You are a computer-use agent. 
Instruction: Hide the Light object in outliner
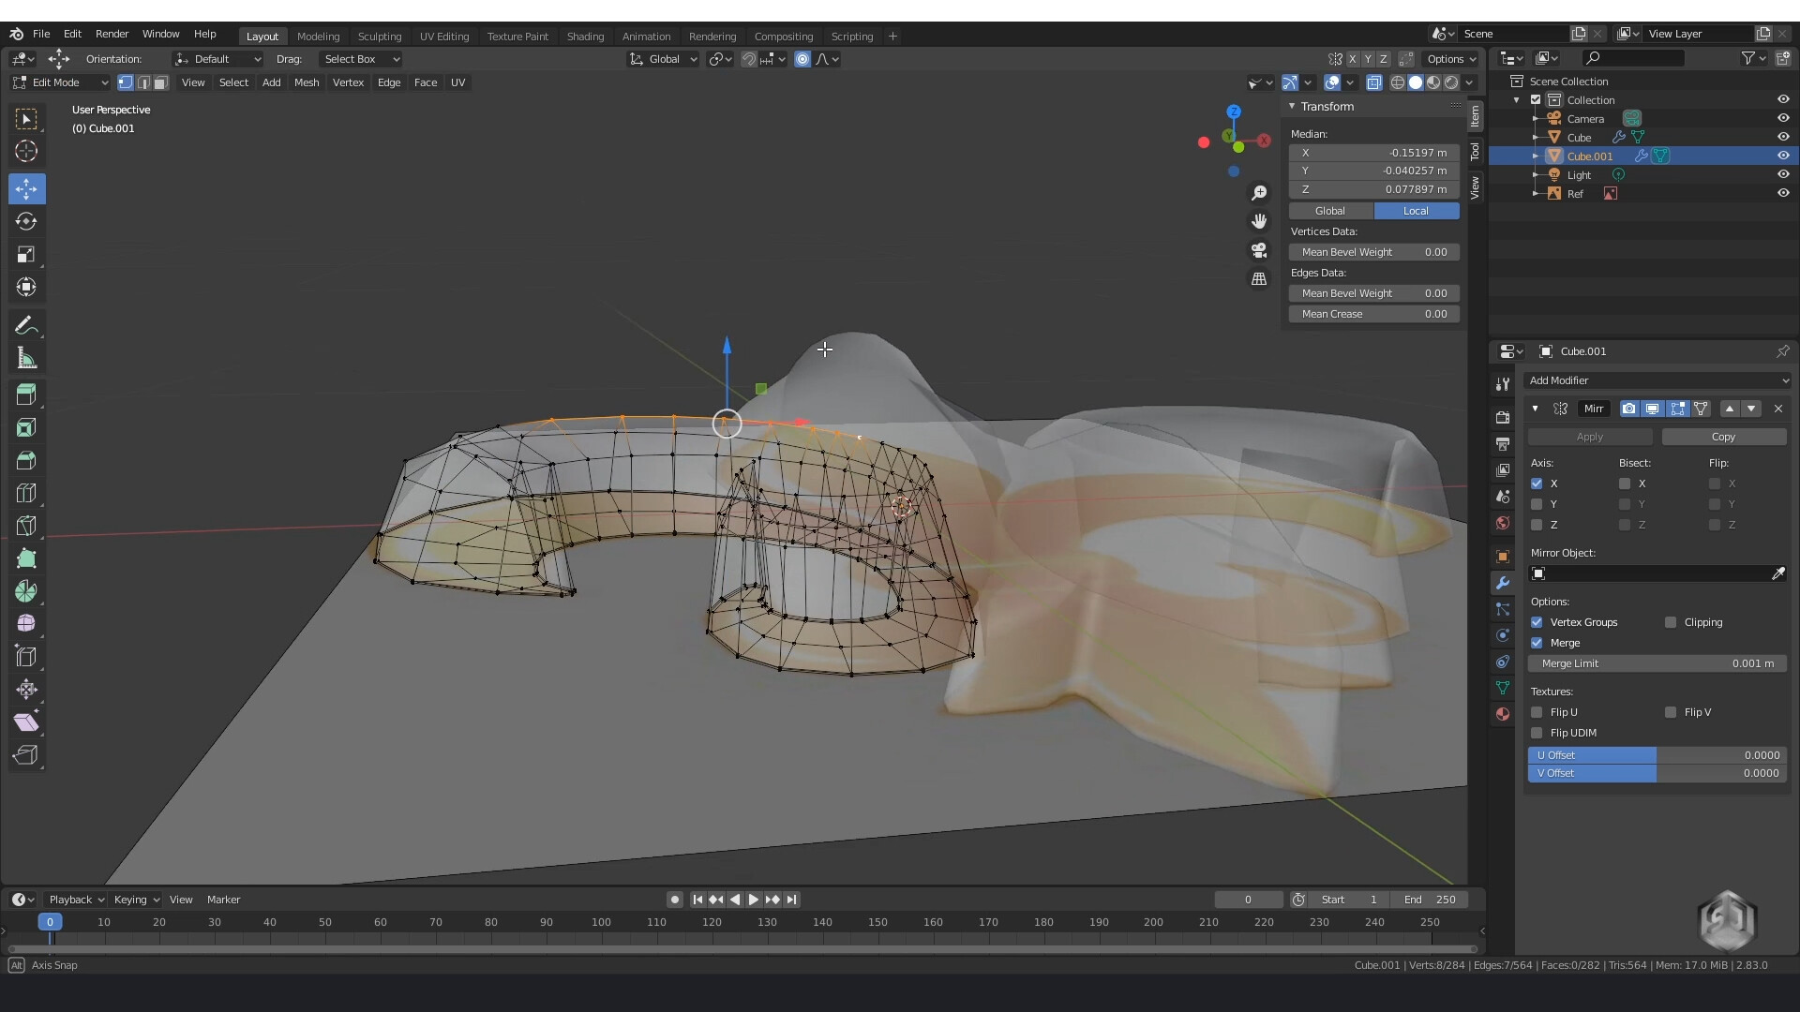click(1783, 174)
